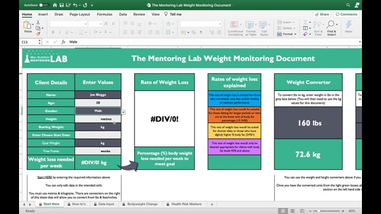Click the Name Box showing C13
This screenshot has height=214, width=381.
point(30,42)
